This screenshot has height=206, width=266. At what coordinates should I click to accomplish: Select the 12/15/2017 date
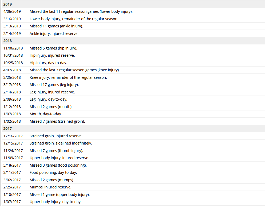[x=13, y=143]
